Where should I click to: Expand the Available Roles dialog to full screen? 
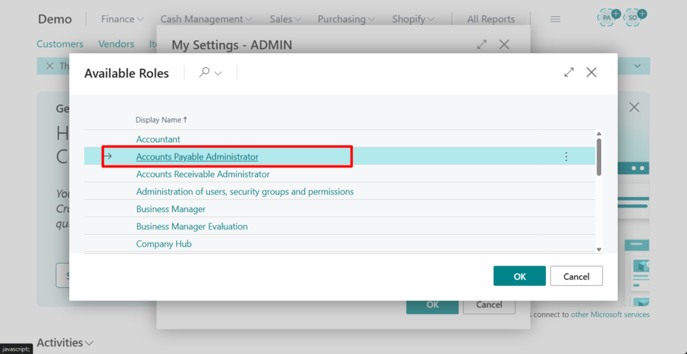click(x=569, y=72)
